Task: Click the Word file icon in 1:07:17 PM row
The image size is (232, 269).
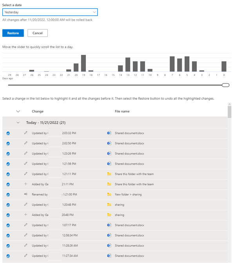Action: pos(109,225)
